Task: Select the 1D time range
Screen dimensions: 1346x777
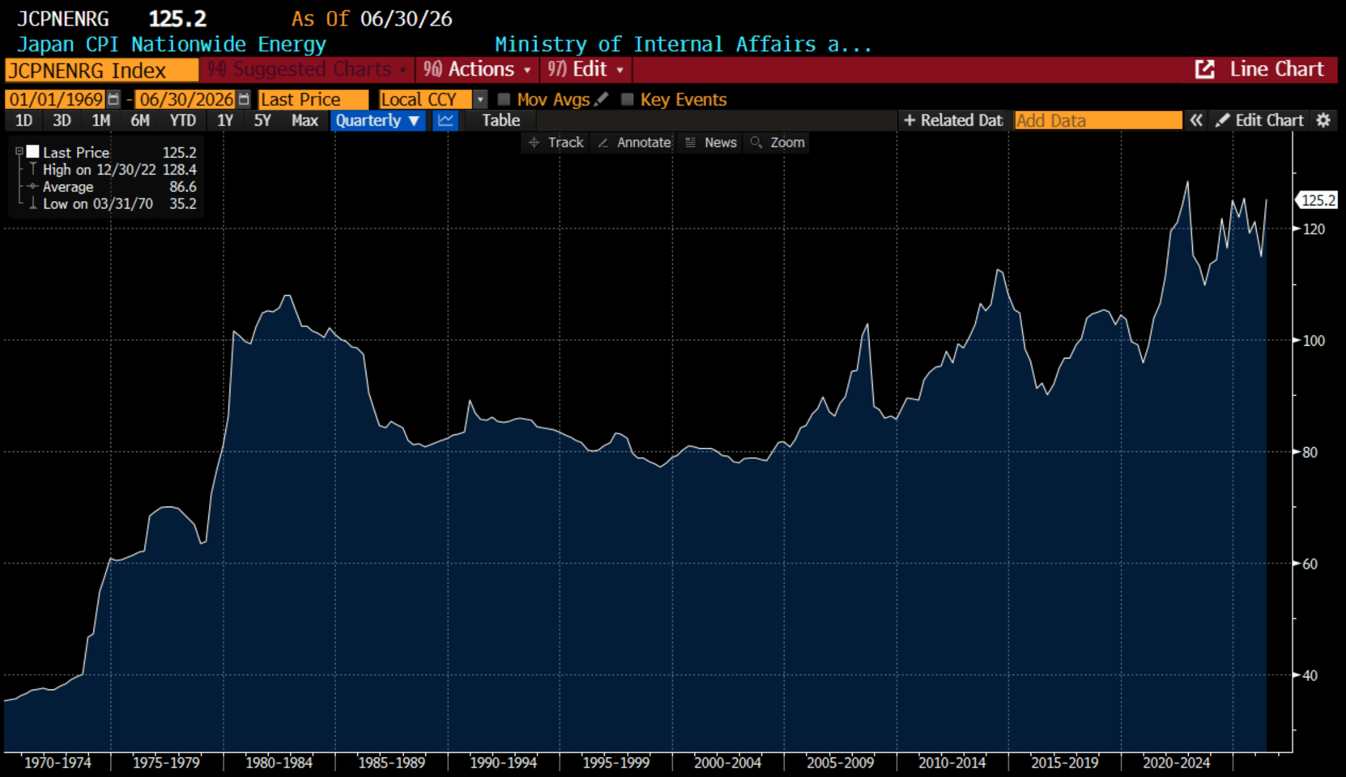Action: pyautogui.click(x=24, y=120)
